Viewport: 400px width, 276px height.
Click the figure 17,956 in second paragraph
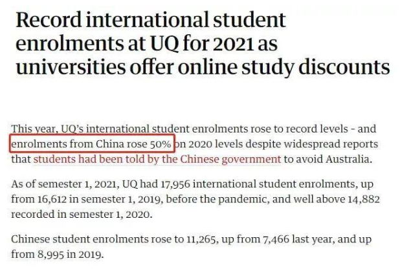click(x=175, y=184)
